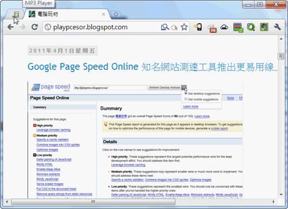Click the red and green layered extension icon

(238, 28)
